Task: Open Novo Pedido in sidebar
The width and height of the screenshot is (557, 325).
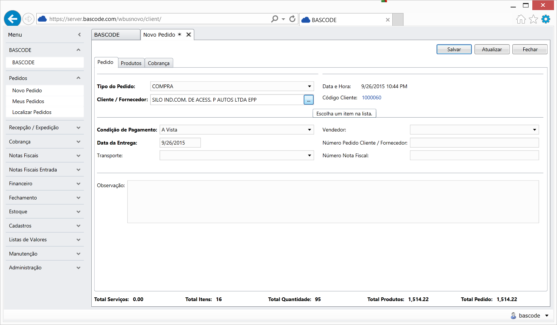Action: click(x=45, y=90)
